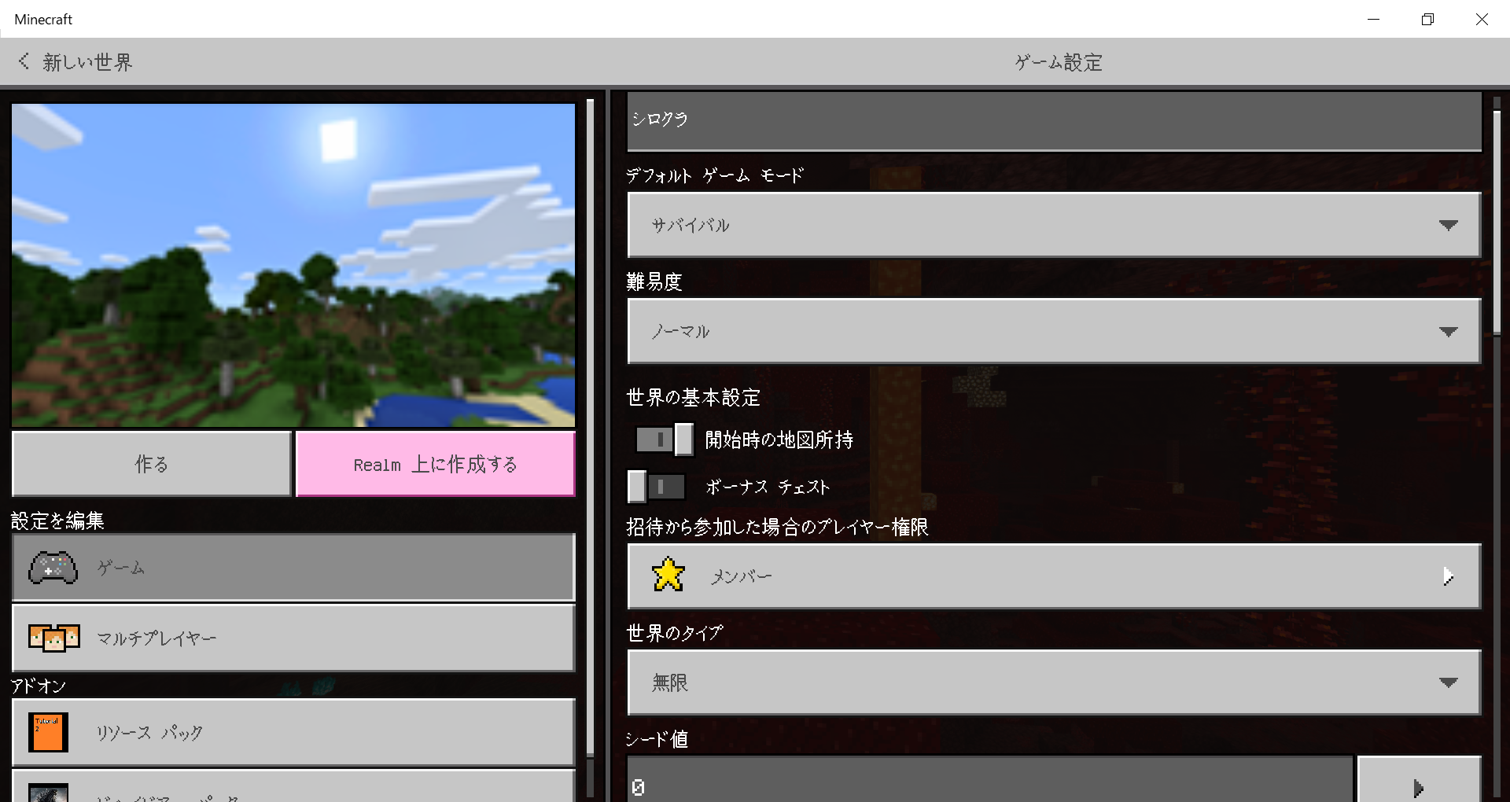
Task: Click the game controller icon for ゲーム
Action: pos(53,568)
